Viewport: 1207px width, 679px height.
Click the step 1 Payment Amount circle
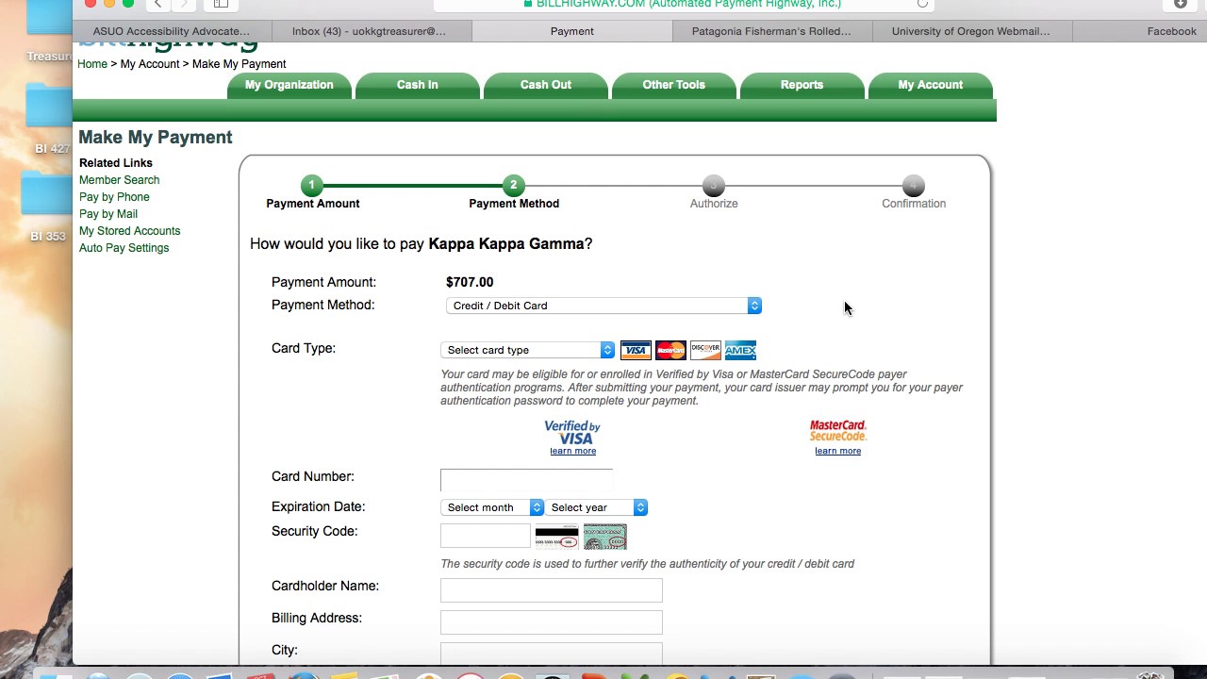click(312, 185)
